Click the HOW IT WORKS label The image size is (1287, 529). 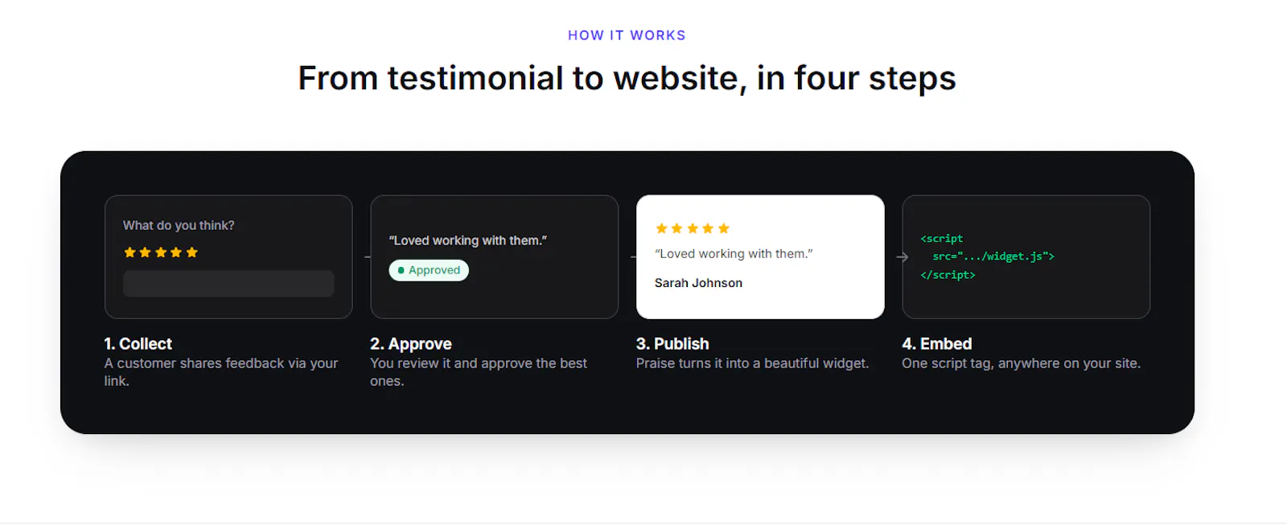click(627, 35)
